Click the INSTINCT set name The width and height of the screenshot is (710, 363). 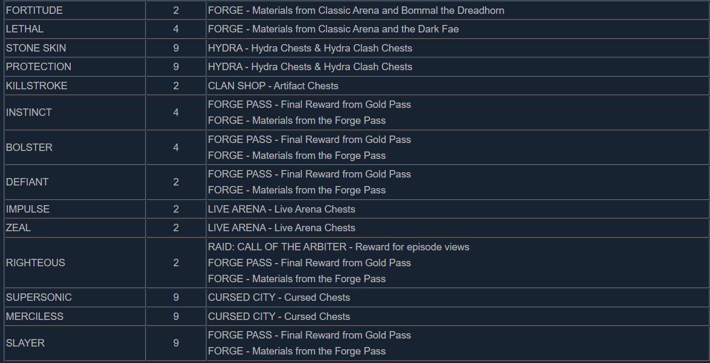(29, 112)
